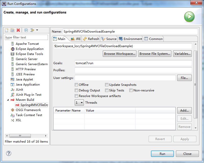
Task: Click the New launch configuration icon
Action: click(x=7, y=30)
